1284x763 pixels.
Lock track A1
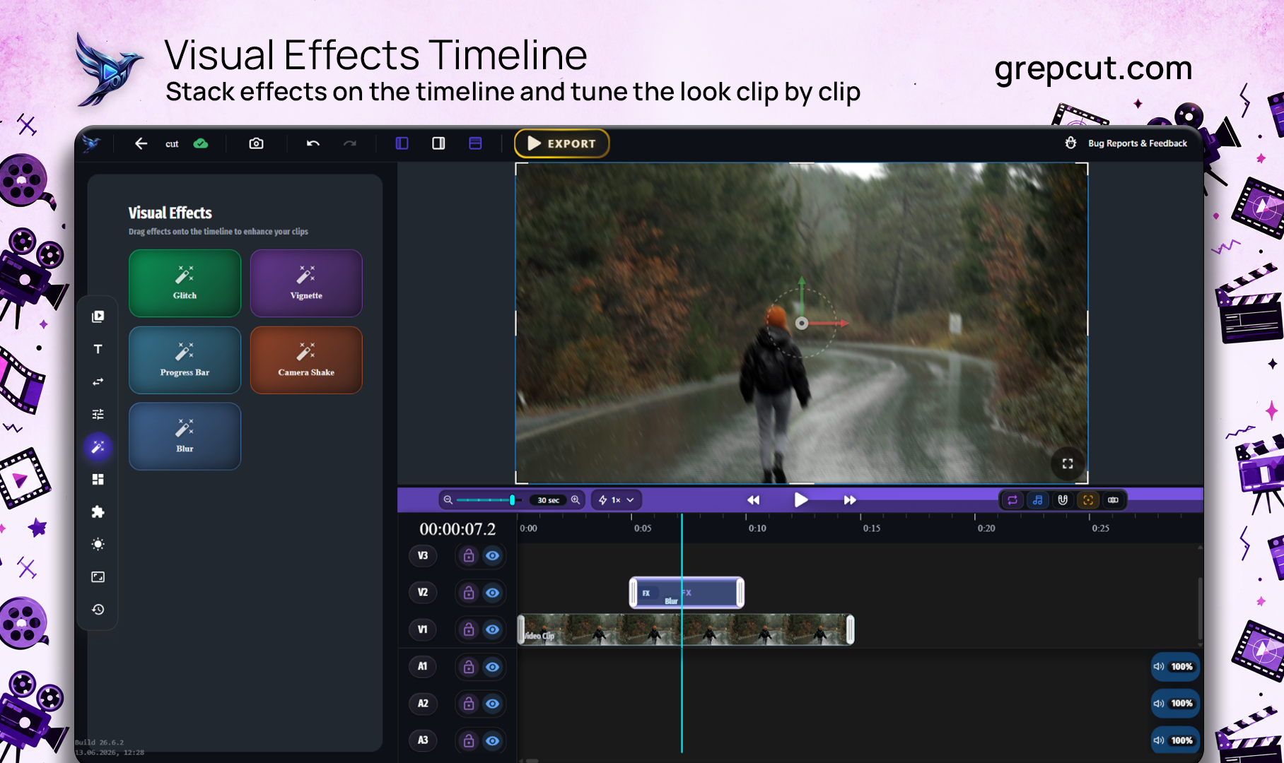pos(469,667)
